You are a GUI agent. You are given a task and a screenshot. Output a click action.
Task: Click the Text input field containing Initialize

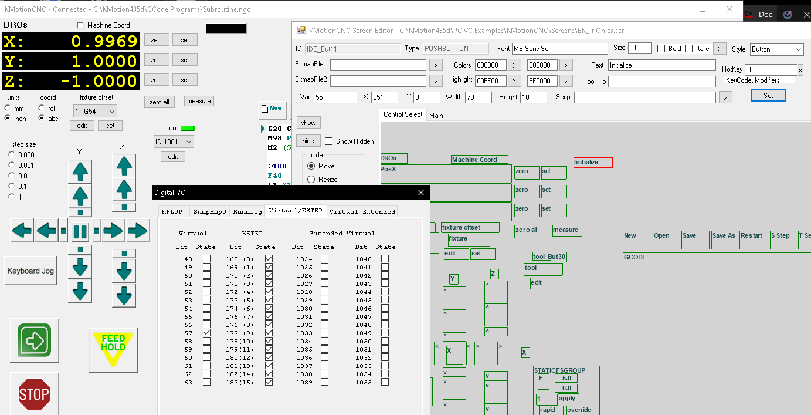(x=661, y=65)
